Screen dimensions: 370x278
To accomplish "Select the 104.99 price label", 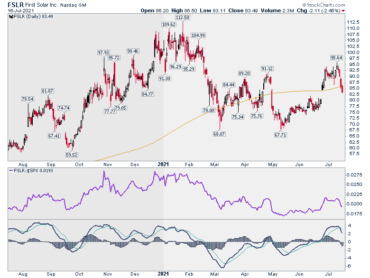I will pos(198,36).
